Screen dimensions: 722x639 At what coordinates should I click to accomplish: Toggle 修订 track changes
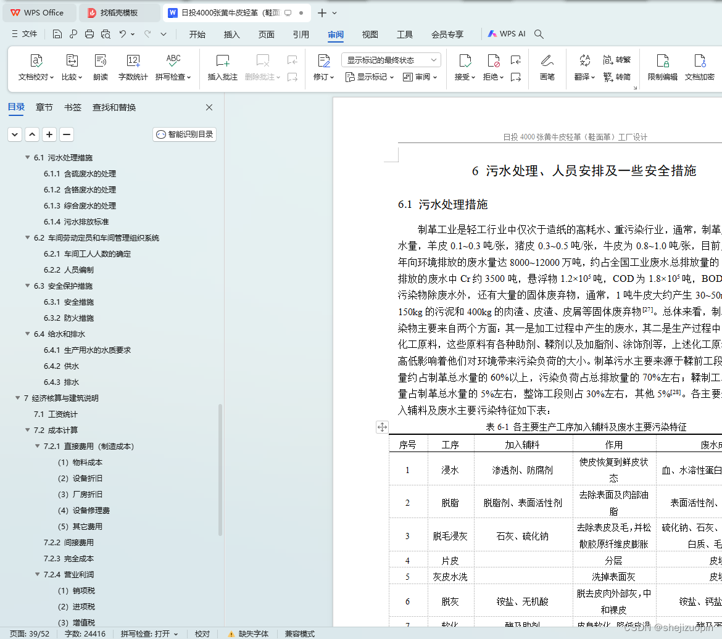coord(324,67)
